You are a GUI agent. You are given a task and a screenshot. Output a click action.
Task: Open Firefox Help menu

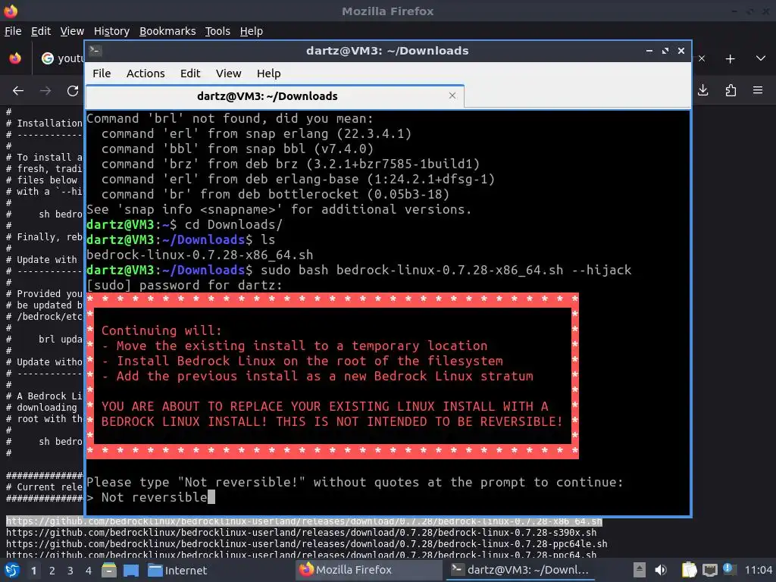coord(251,31)
